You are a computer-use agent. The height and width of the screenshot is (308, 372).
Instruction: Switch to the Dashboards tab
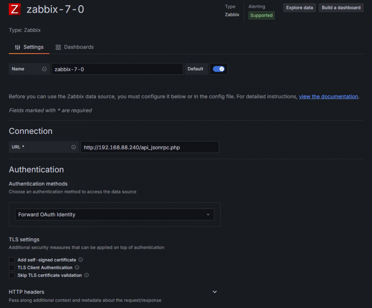click(74, 47)
